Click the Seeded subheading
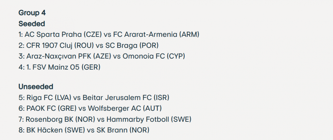This screenshot has width=333, height=140. pyautogui.click(x=32, y=24)
